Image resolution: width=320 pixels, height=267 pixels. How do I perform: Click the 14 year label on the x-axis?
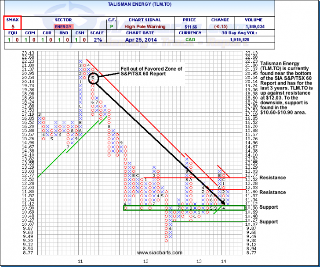[223, 261]
